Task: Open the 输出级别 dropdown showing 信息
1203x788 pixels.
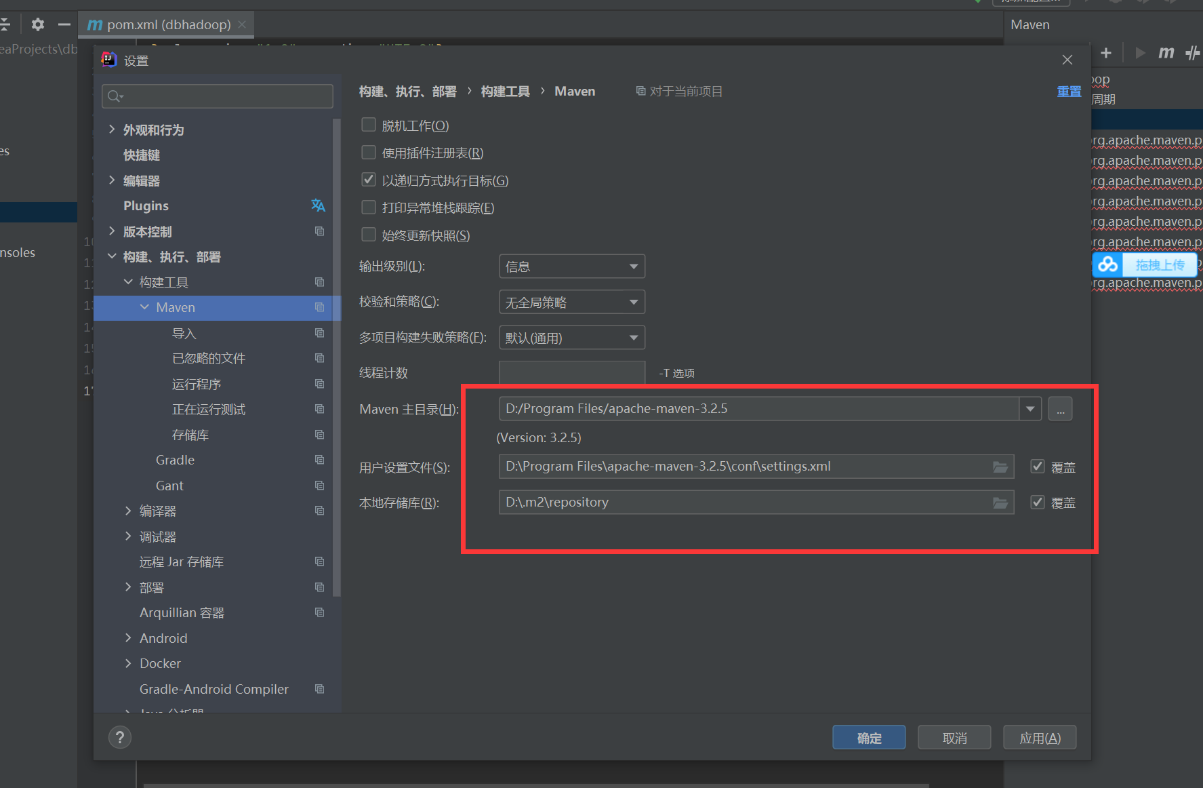Action: point(572,267)
